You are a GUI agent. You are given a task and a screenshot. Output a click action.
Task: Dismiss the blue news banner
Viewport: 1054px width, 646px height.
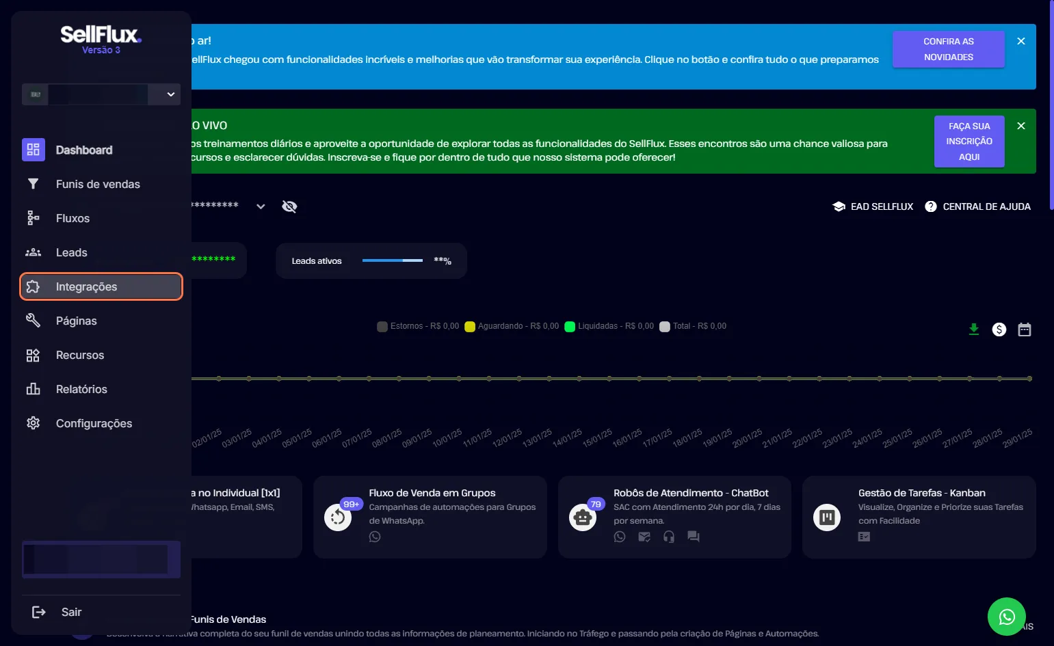(1021, 41)
